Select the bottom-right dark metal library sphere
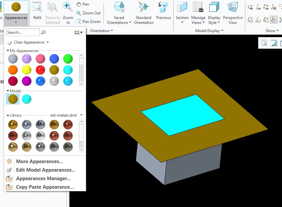 [68, 147]
